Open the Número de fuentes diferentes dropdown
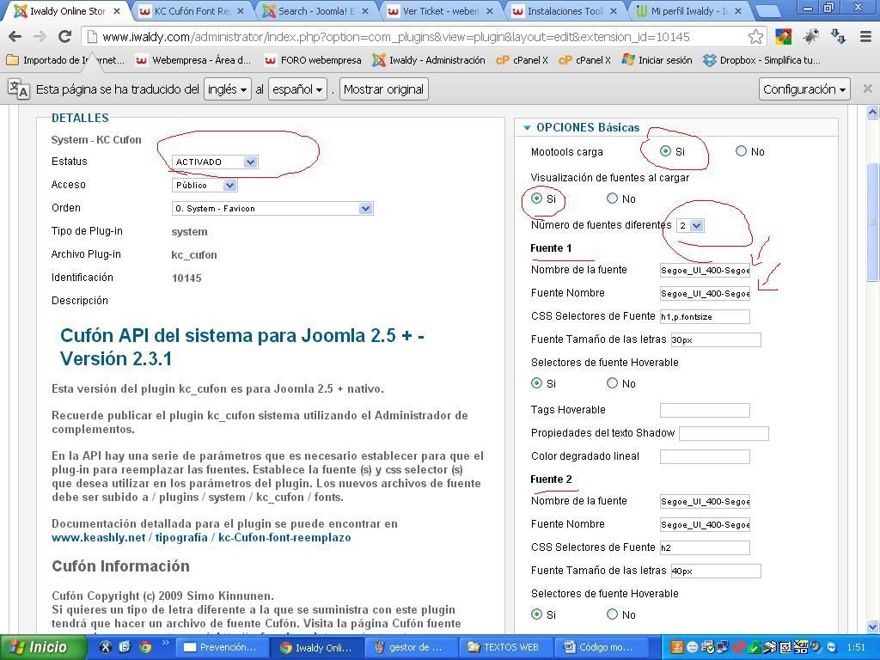 click(x=690, y=226)
